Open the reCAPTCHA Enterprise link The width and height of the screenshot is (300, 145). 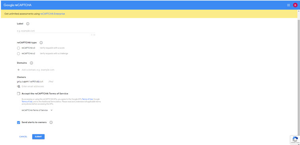[x=52, y=14]
